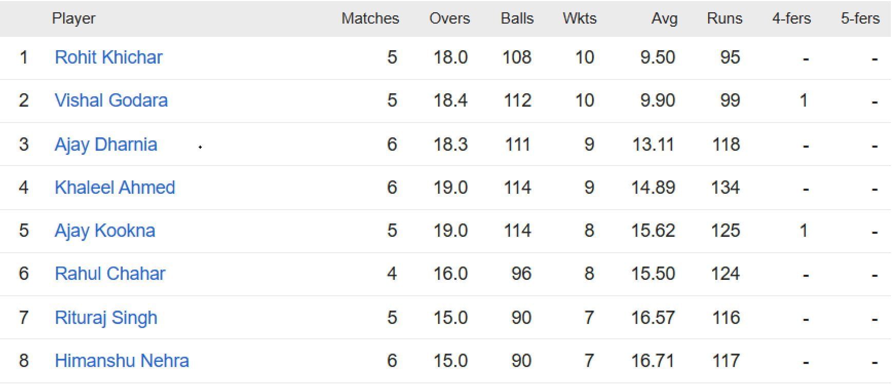Viewport: 895px width, 387px height.
Task: Open Himanshu Nehra's profile link
Action: click(122, 361)
